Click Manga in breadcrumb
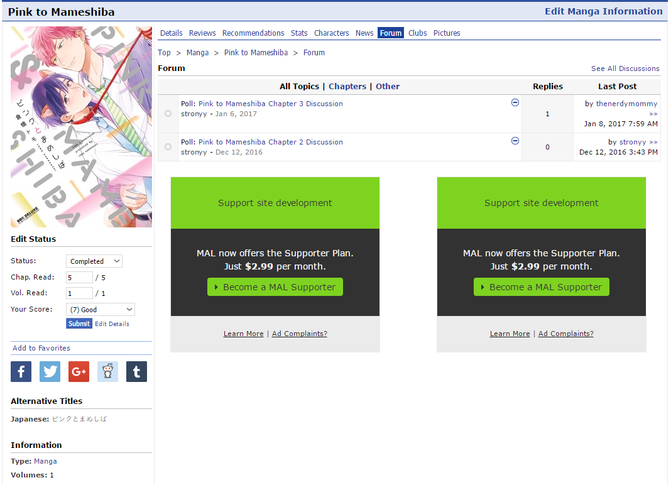671x485 pixels. point(198,53)
